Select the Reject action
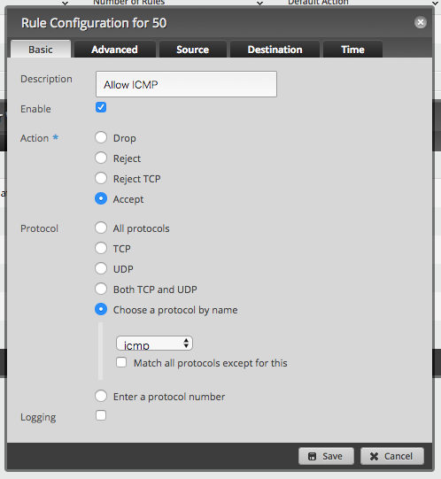This screenshot has height=479, width=441. [x=101, y=158]
